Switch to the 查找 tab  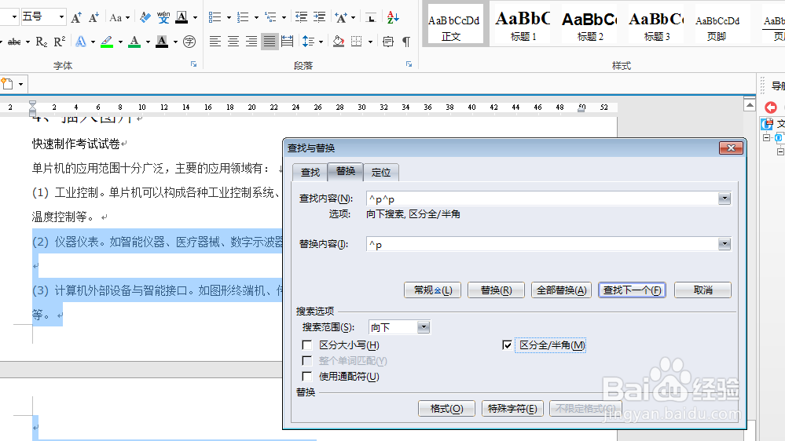(310, 173)
